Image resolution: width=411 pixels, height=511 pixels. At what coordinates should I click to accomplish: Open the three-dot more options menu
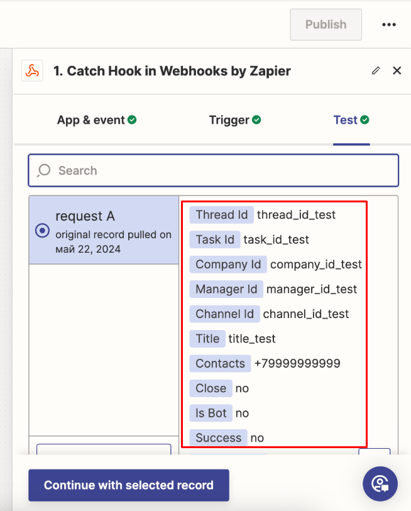(389, 25)
